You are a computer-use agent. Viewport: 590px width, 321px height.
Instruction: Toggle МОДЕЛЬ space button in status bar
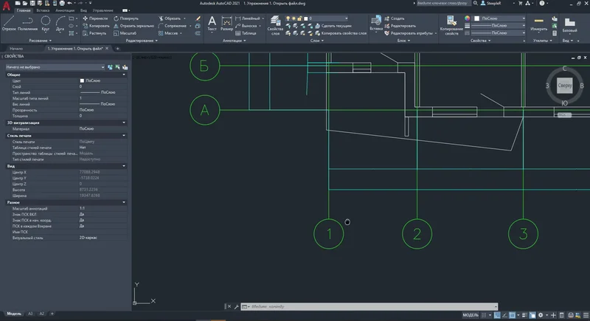coord(471,315)
